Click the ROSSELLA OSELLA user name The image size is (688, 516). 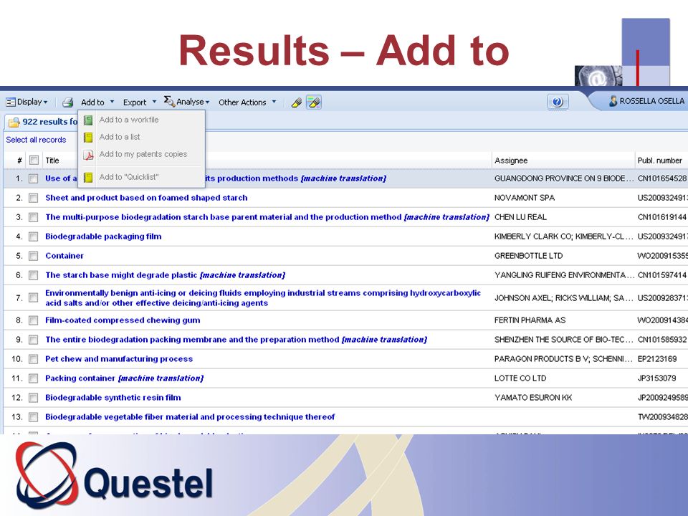click(651, 101)
